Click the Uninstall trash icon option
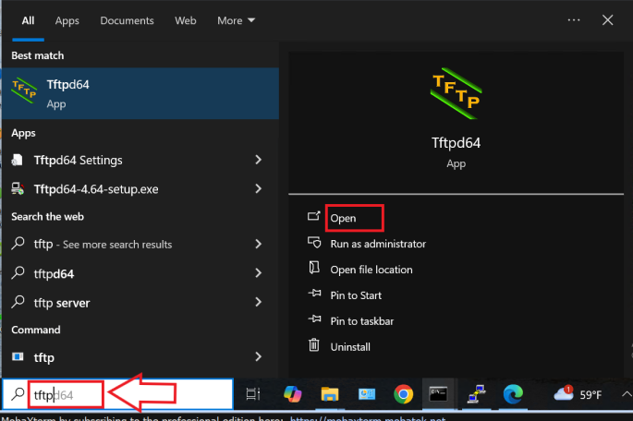The width and height of the screenshot is (633, 421). coord(350,347)
